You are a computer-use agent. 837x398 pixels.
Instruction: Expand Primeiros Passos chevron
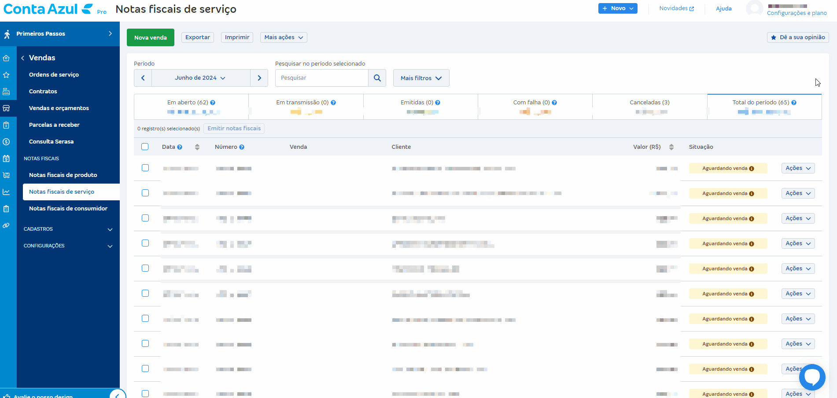[110, 33]
